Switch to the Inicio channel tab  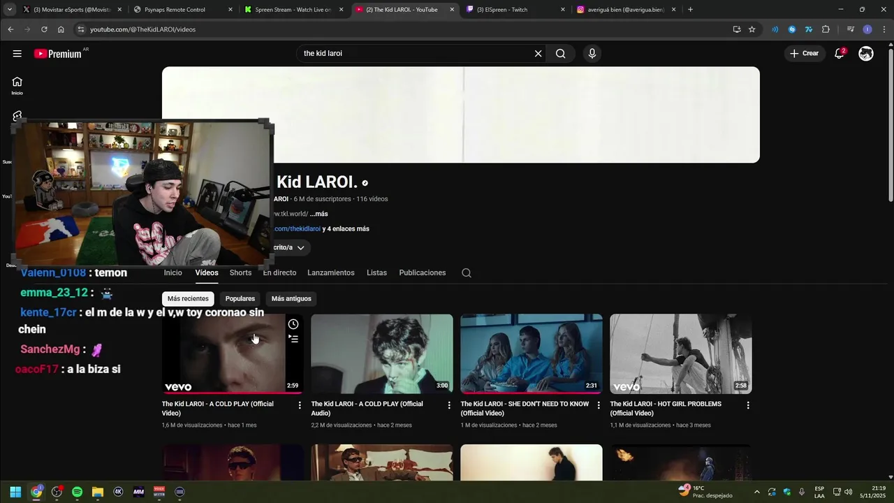click(x=173, y=273)
